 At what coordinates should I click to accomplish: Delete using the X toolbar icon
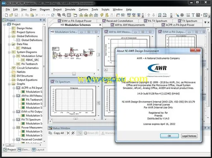click(37, 15)
